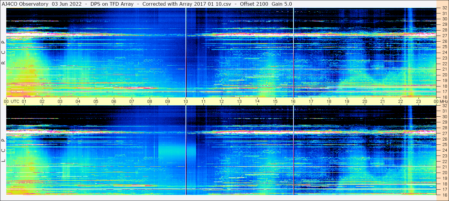Click the 30 MHz tick of RCP panel
The width and height of the screenshot is (449, 201).
click(x=444, y=19)
